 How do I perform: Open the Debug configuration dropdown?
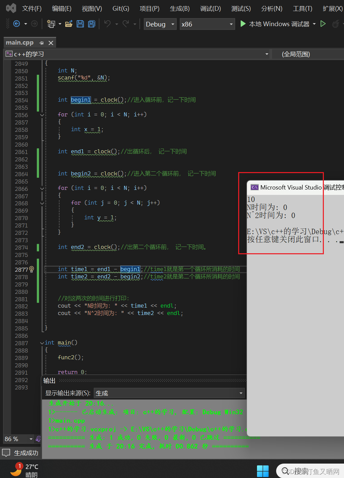click(160, 24)
